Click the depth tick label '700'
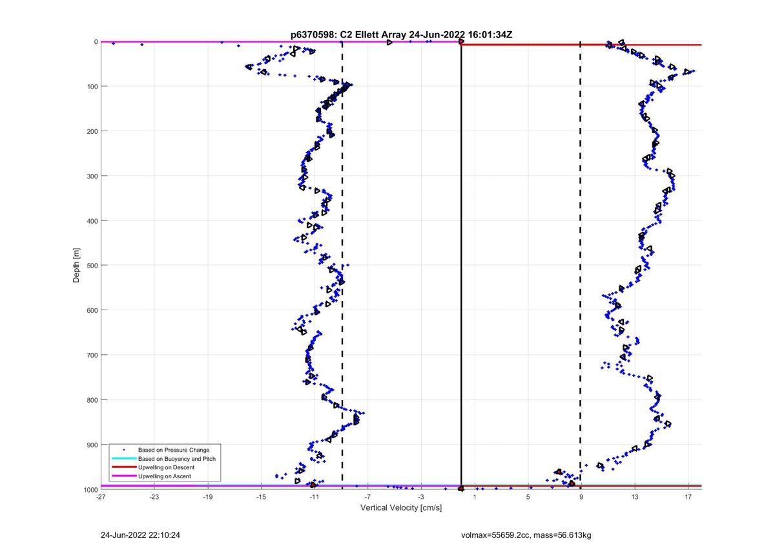The height and width of the screenshot is (550, 775). (x=92, y=355)
